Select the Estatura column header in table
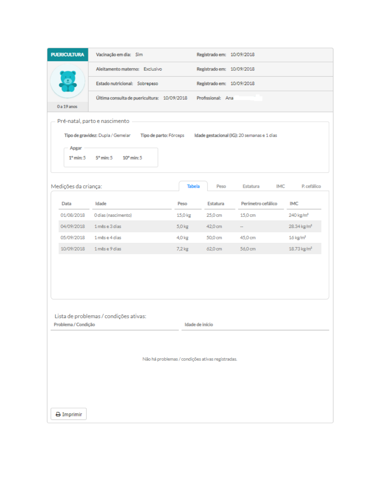381x493 pixels. (216, 204)
